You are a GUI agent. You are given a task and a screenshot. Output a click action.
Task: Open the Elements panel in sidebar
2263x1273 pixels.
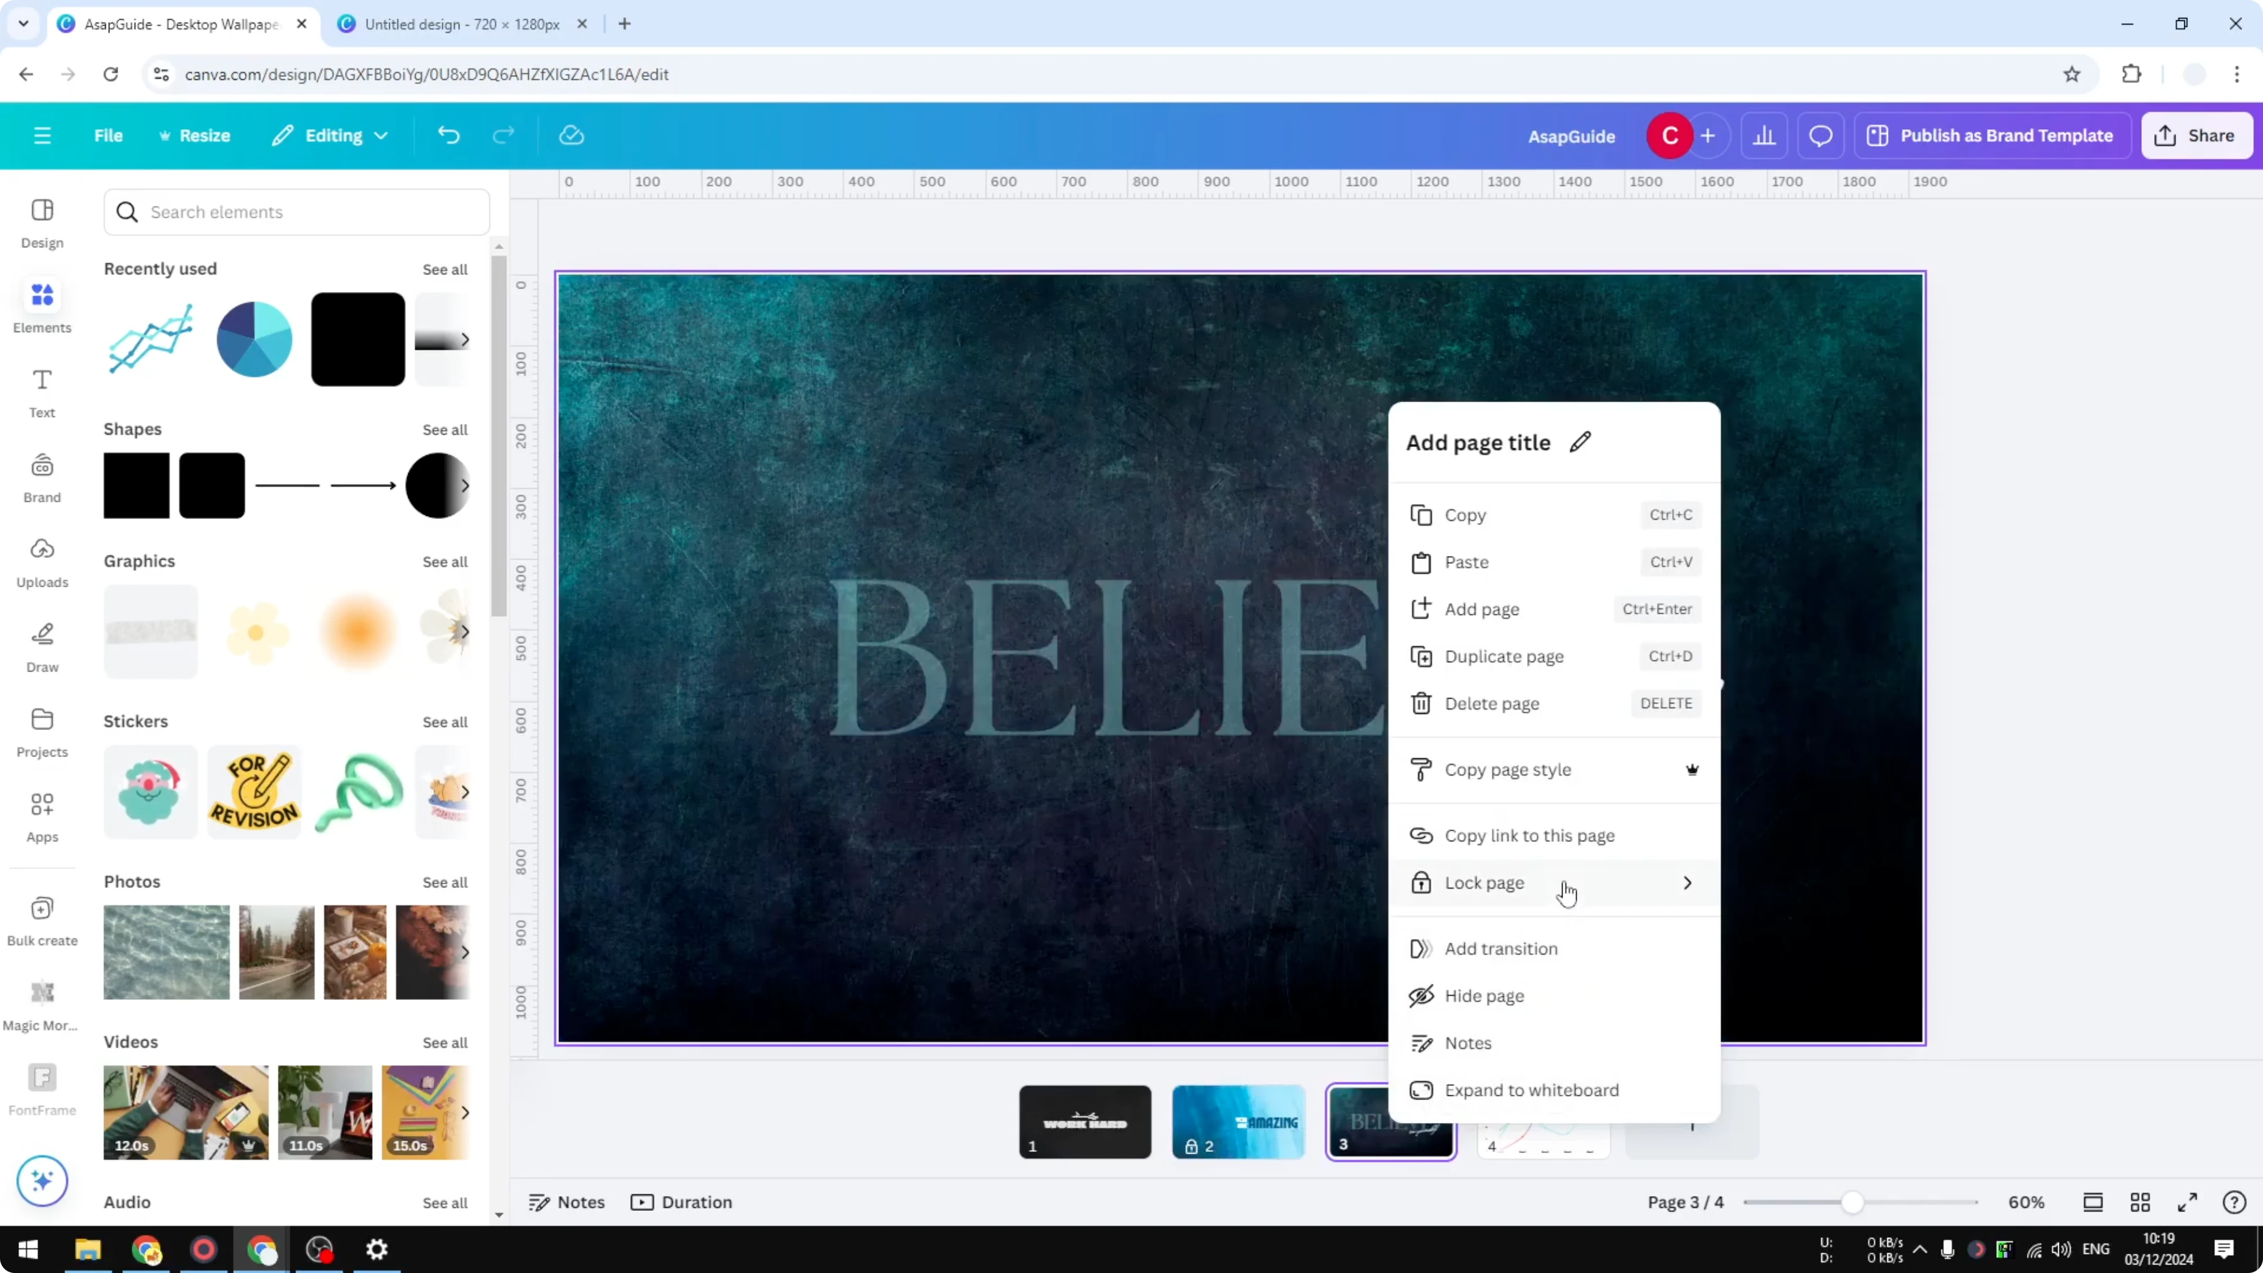pyautogui.click(x=41, y=306)
